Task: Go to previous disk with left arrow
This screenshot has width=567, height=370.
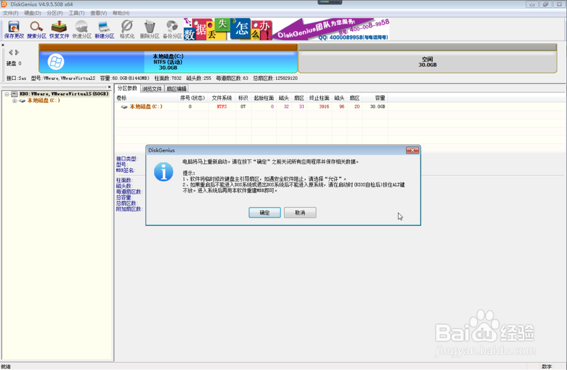Action: point(10,52)
